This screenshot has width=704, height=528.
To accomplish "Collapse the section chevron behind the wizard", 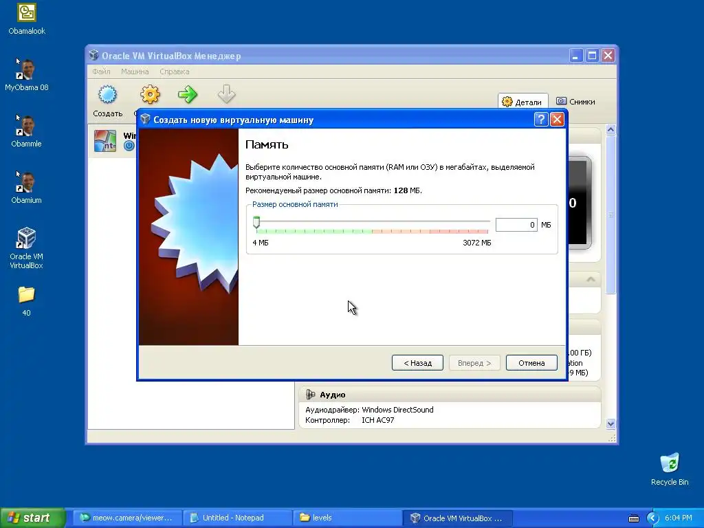I will 591,280.
